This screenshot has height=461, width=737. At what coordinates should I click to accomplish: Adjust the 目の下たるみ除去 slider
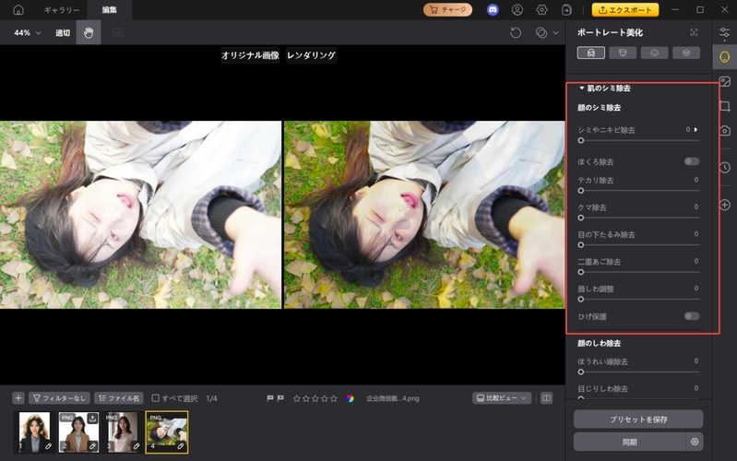click(640, 245)
